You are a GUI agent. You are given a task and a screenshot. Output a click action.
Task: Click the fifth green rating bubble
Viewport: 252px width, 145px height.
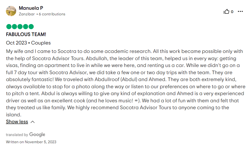pyautogui.click(x=31, y=27)
